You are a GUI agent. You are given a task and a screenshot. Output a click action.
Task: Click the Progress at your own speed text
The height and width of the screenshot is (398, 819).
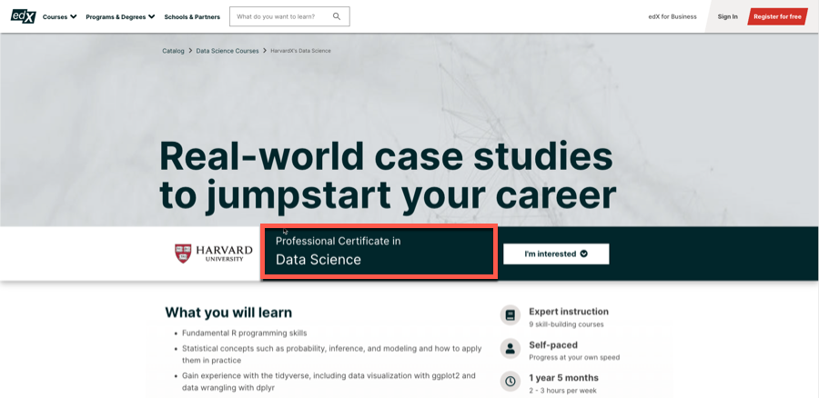574,358
